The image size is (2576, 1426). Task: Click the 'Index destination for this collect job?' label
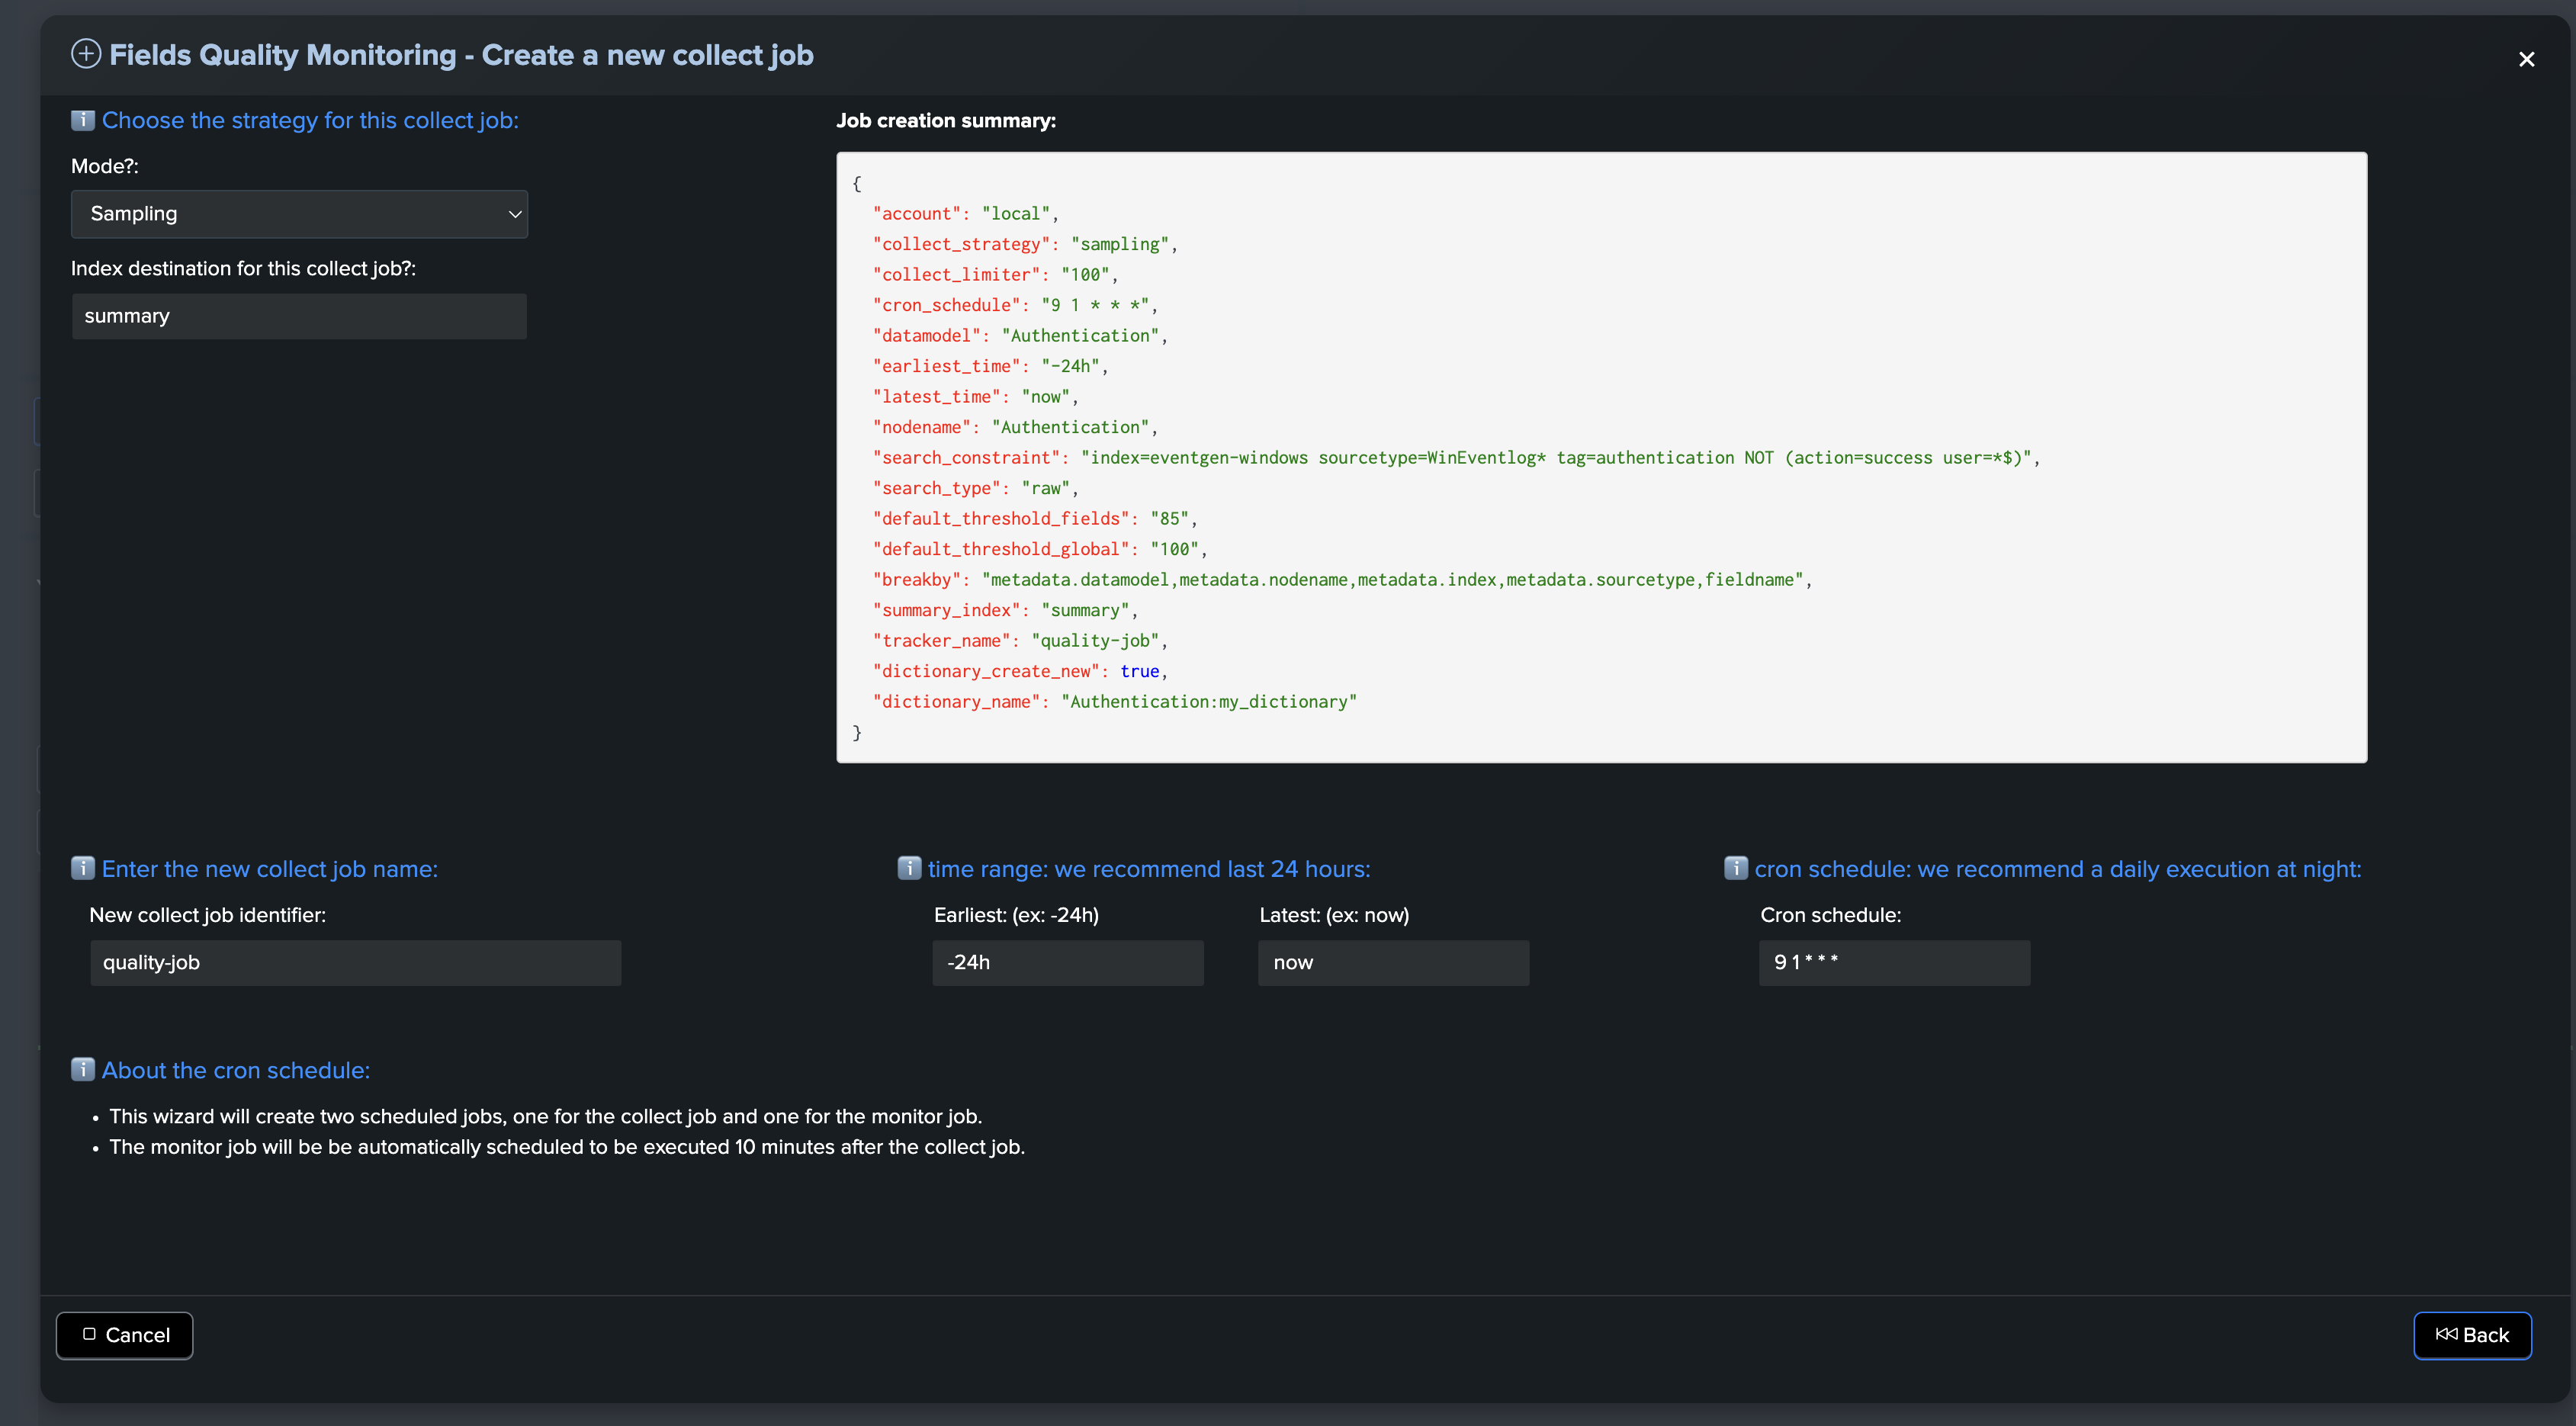pos(243,268)
